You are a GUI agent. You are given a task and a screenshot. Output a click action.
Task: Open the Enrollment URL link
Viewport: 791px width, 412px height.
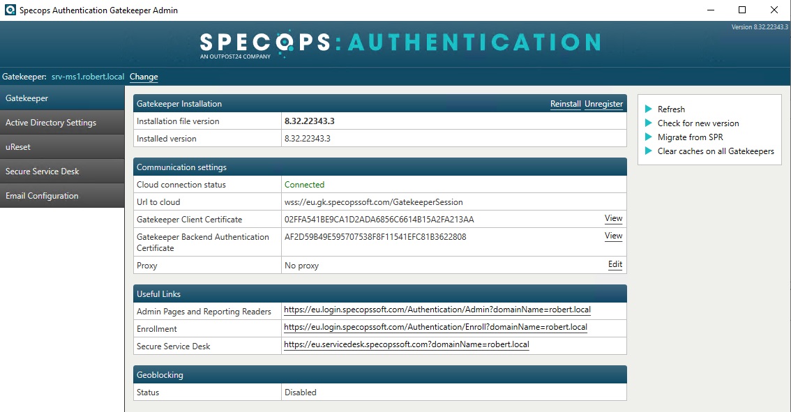pyautogui.click(x=435, y=327)
